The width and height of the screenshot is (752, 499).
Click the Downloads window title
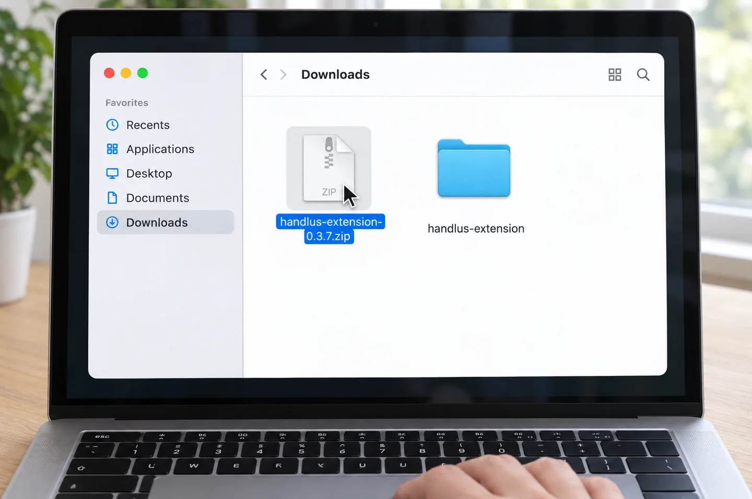(x=335, y=75)
